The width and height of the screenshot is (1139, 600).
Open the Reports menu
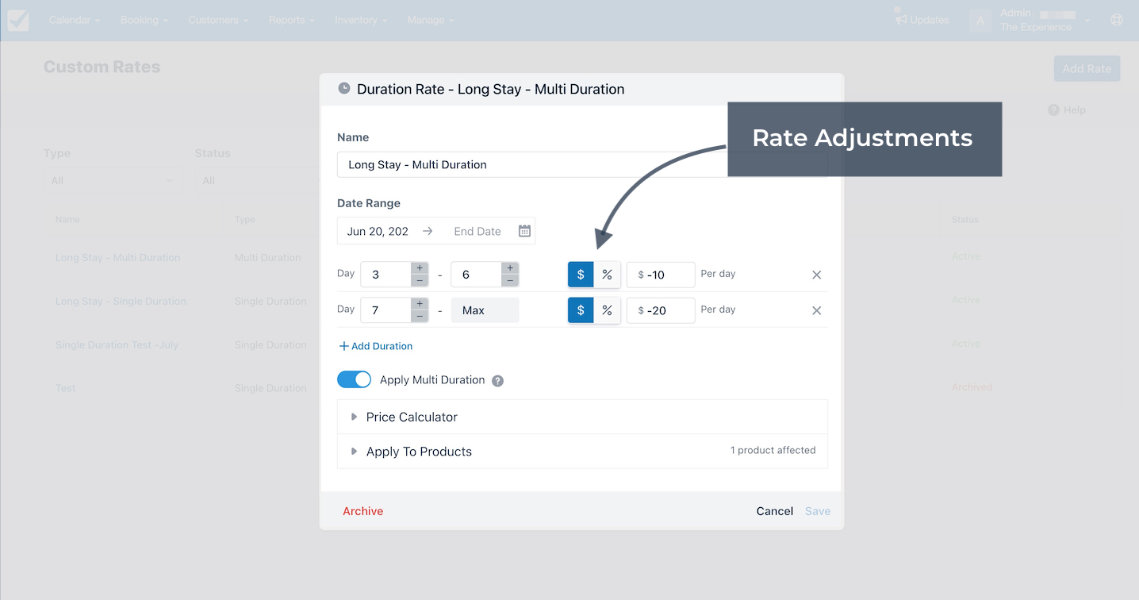(x=291, y=20)
